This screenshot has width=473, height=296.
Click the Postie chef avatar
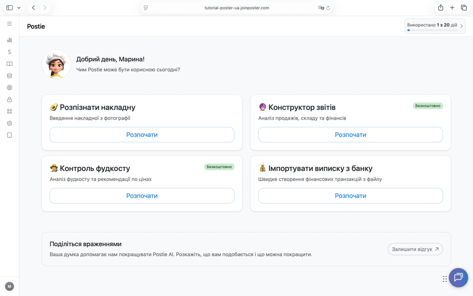tap(56, 65)
